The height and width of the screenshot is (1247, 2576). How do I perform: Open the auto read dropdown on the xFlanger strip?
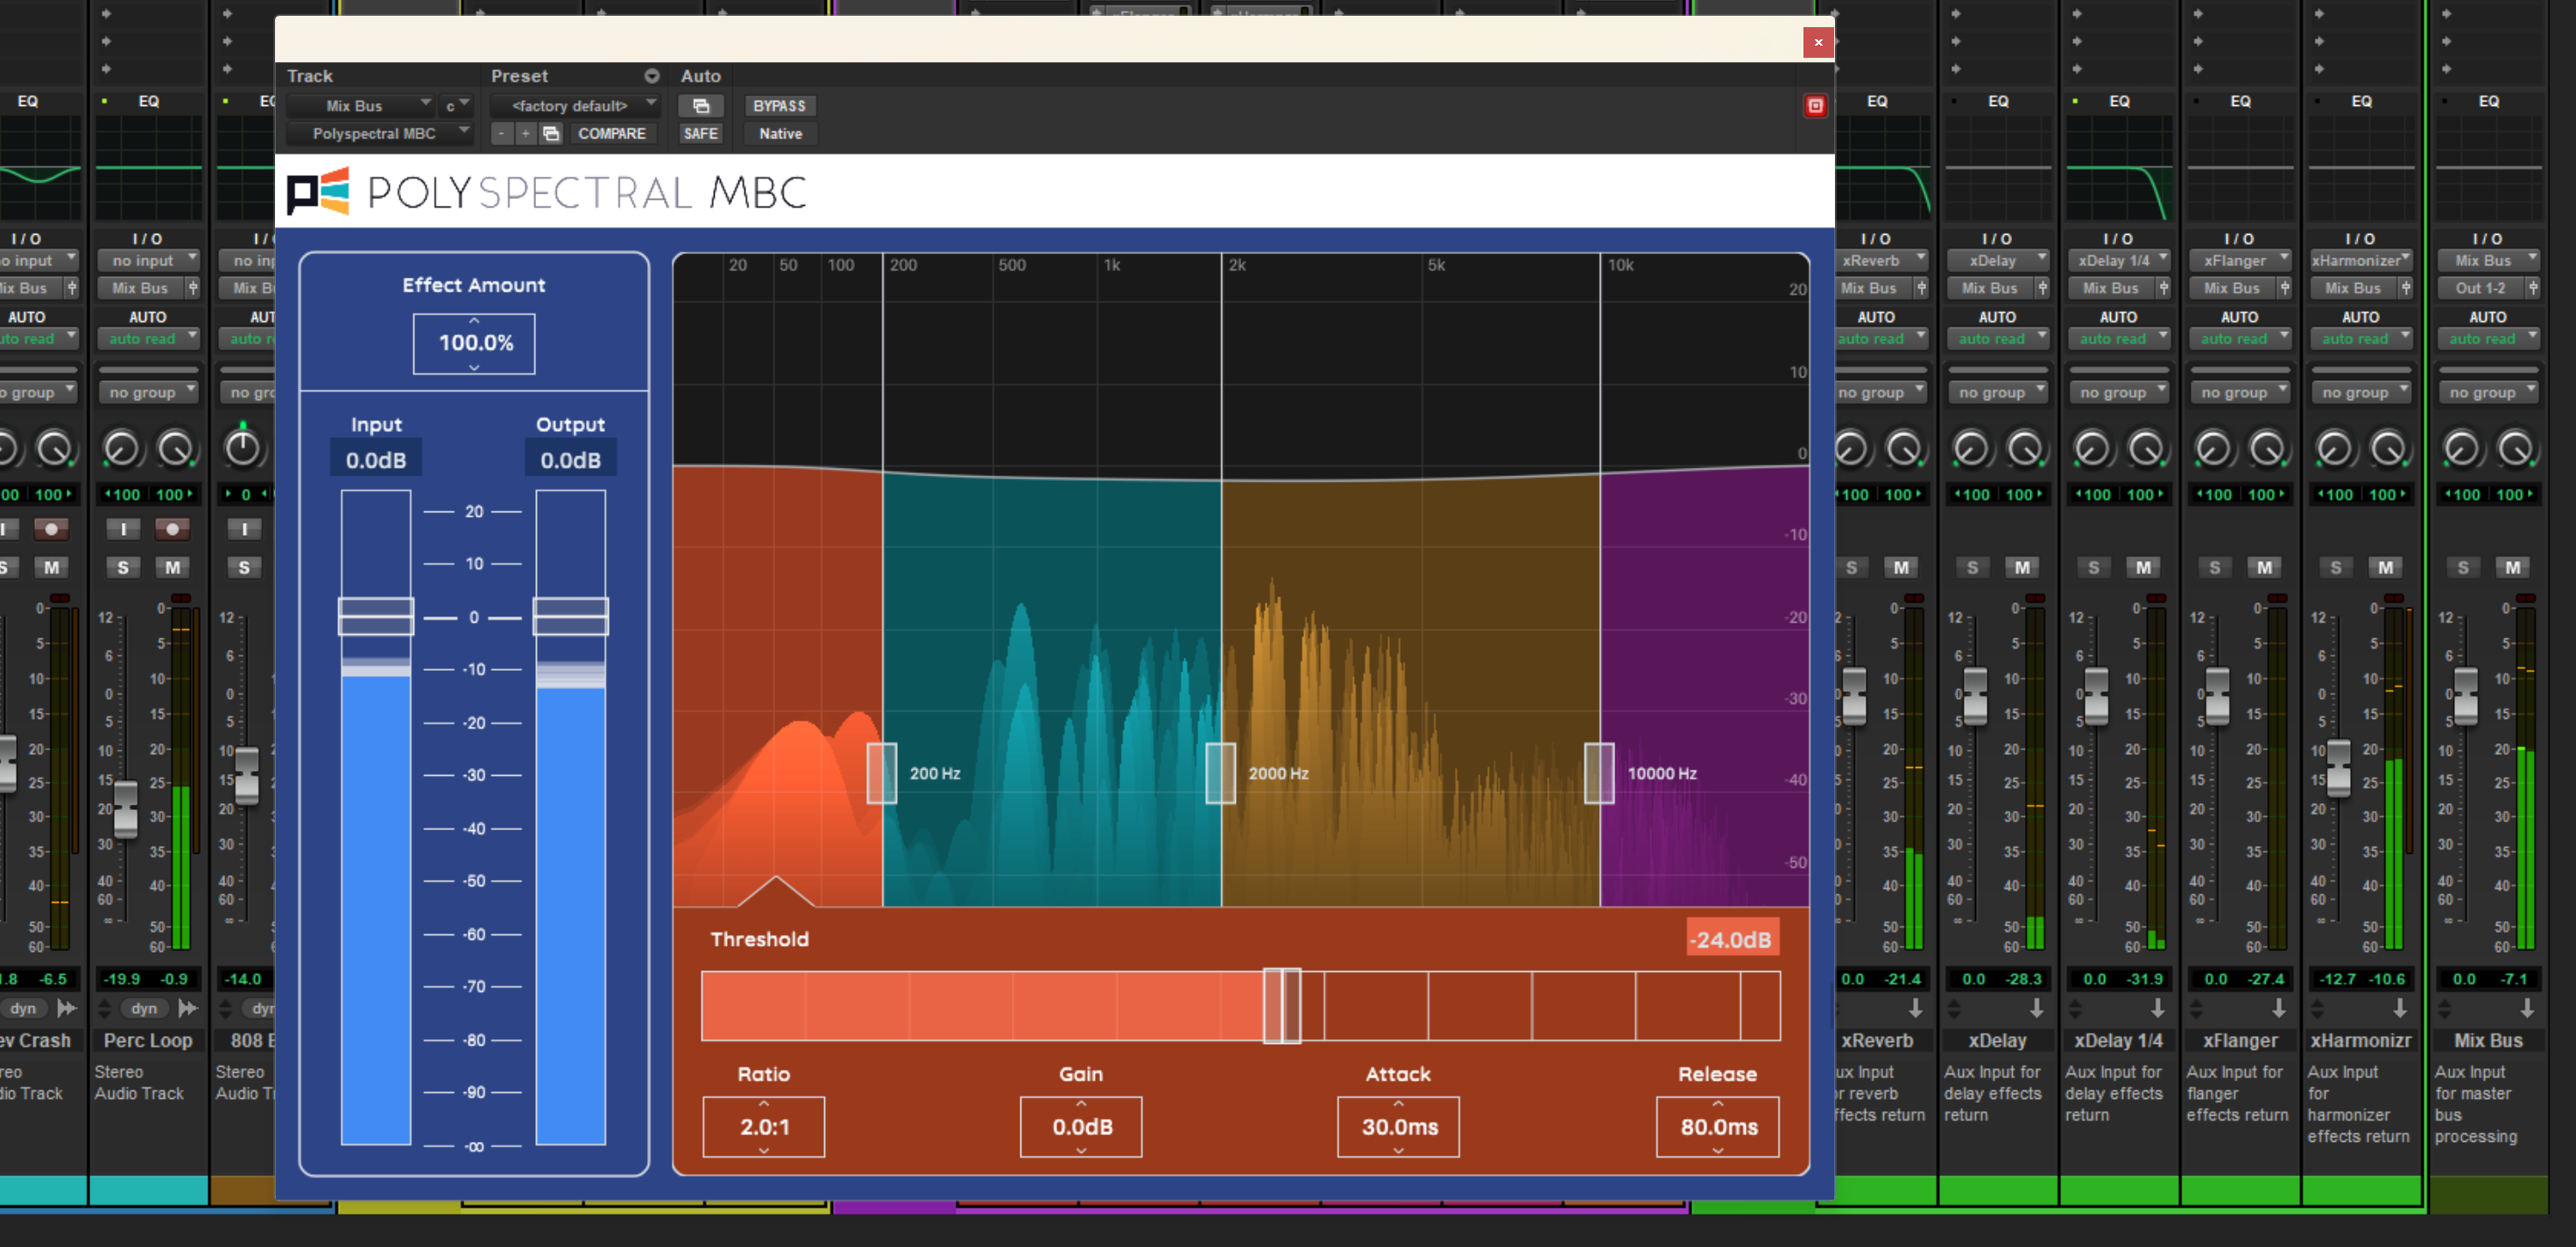(2240, 338)
